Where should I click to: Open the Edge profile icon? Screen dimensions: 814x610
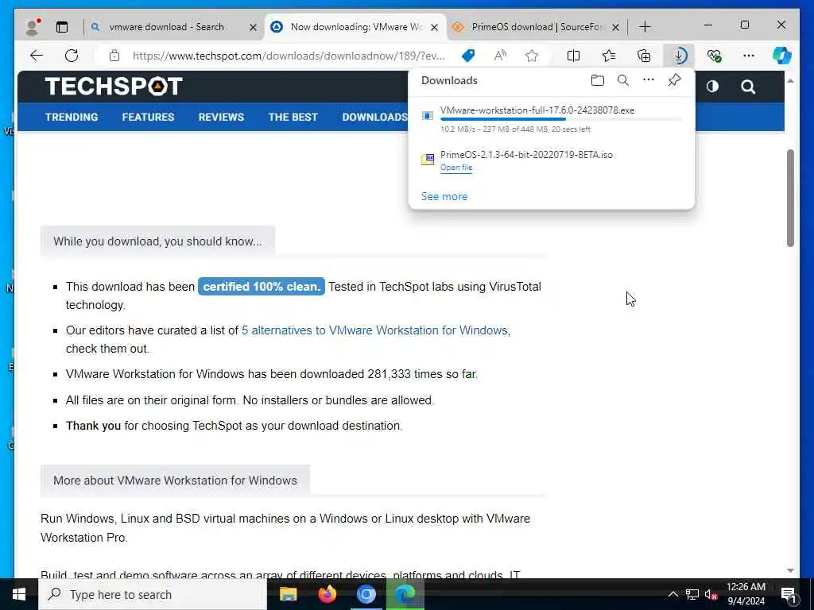pos(33,26)
